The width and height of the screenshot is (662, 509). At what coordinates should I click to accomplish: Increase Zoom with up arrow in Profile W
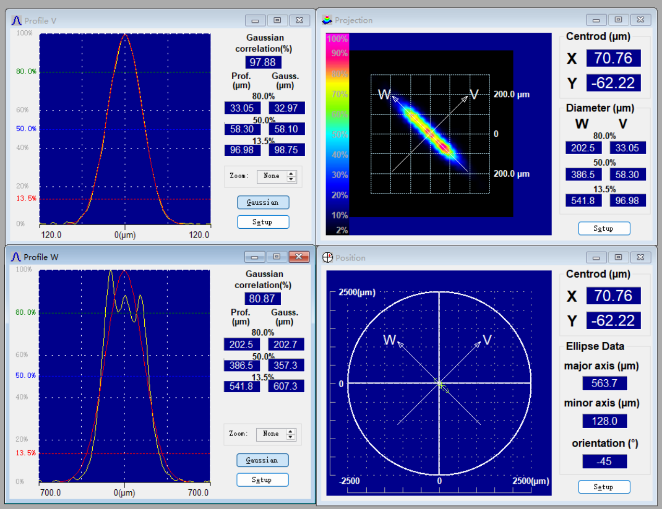click(291, 431)
